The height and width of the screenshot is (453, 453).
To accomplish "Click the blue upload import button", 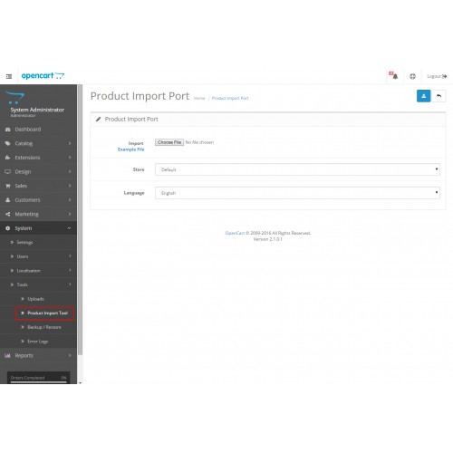I will pos(423,96).
